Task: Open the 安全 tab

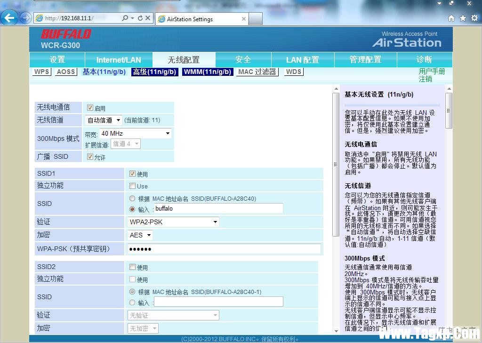Action: 243,60
